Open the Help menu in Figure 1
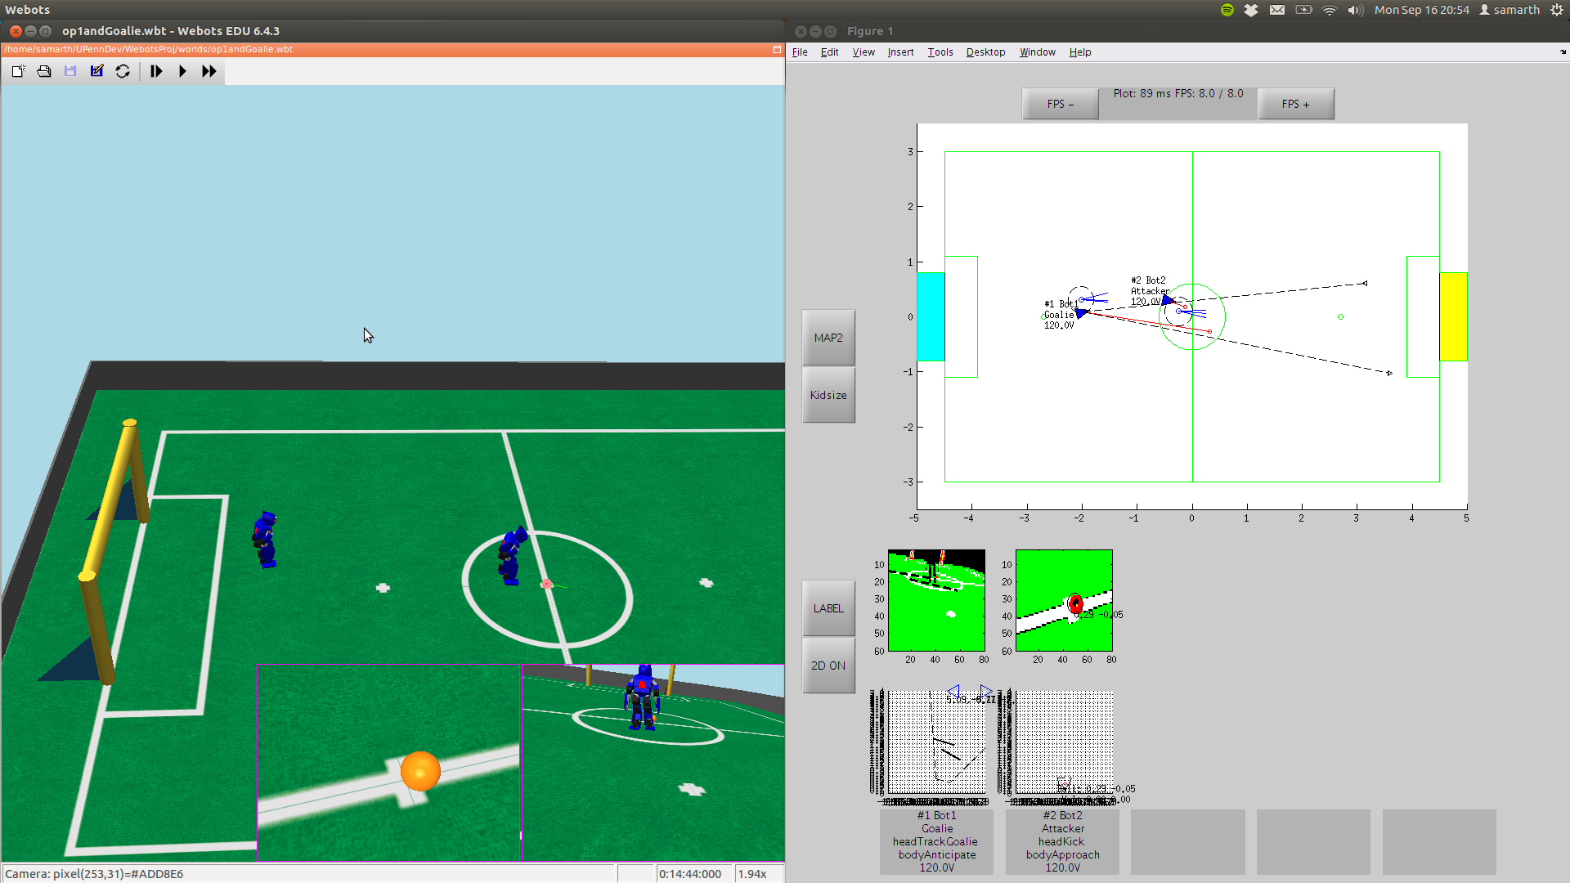1570x883 pixels. tap(1080, 52)
